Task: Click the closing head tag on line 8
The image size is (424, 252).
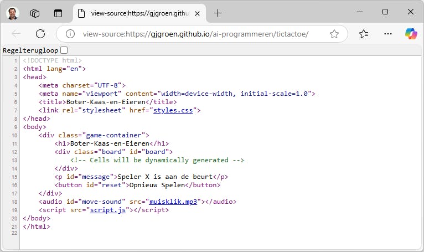Action: (37, 119)
